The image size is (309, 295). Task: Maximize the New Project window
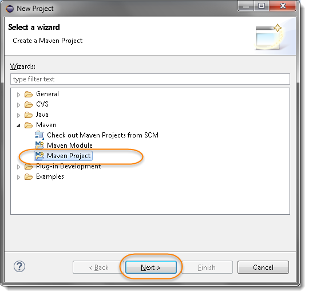pos(262,6)
